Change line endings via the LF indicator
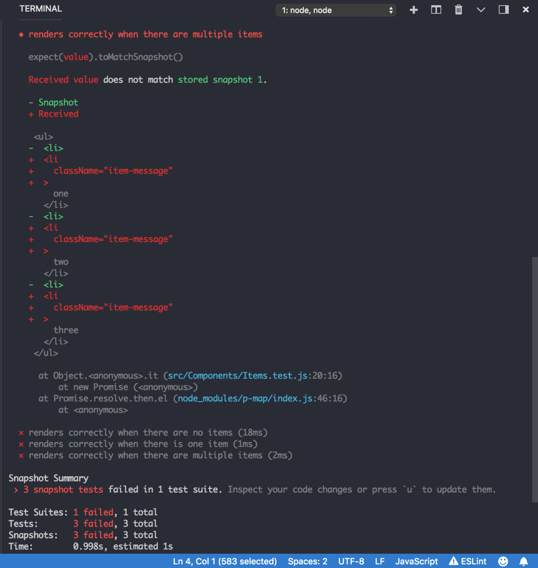Screen dimensions: 538x568 (x=379, y=562)
